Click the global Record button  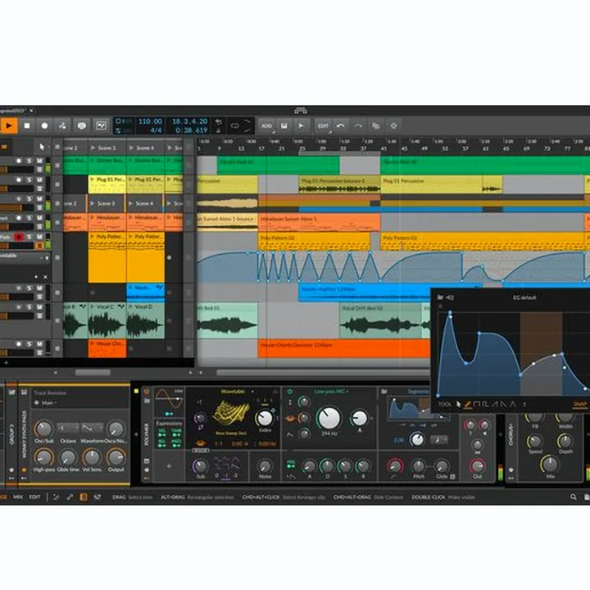point(44,125)
